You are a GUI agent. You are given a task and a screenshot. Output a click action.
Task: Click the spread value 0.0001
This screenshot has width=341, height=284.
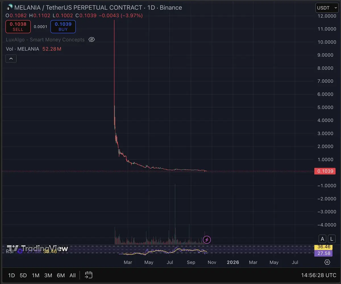pyautogui.click(x=40, y=27)
